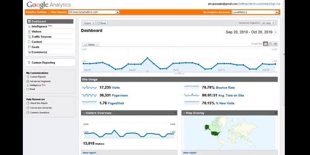Click the Bounce Rate sparkline thumbnail

pos(192,87)
